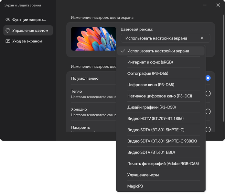The width and height of the screenshot is (225, 194).
Task: Select the Холодно color temperature radio button
Action: pos(208,112)
